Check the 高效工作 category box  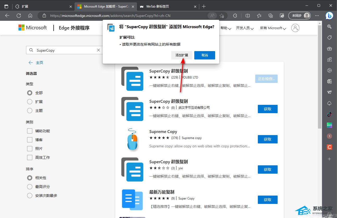tap(30, 158)
